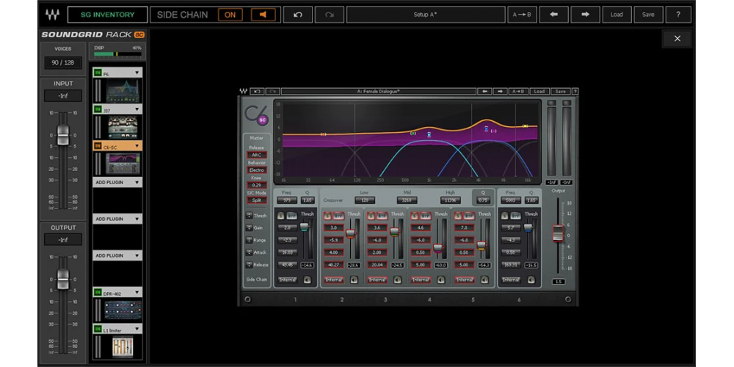Click the undo icon in the C6 plugin toolbar
This screenshot has width=734, height=367.
[x=256, y=92]
